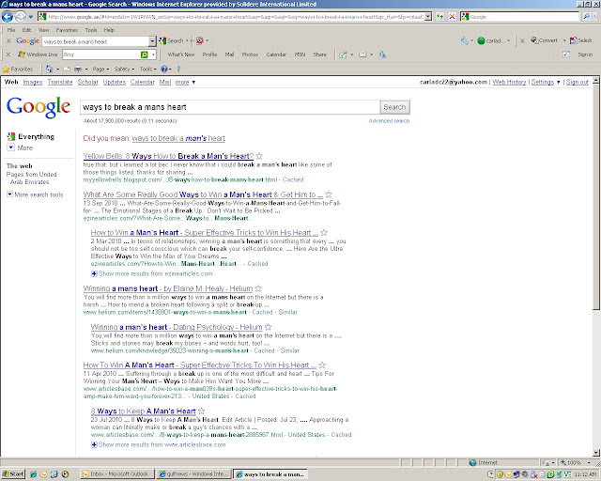Click the Convert toolbar button
The height and width of the screenshot is (481, 601).
(545, 40)
